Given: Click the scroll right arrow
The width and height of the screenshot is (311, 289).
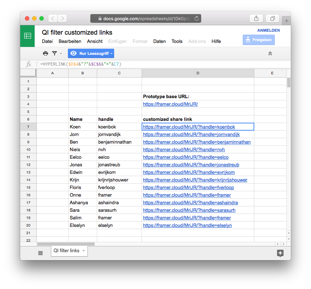Looking at the screenshot, I should click(x=284, y=244).
